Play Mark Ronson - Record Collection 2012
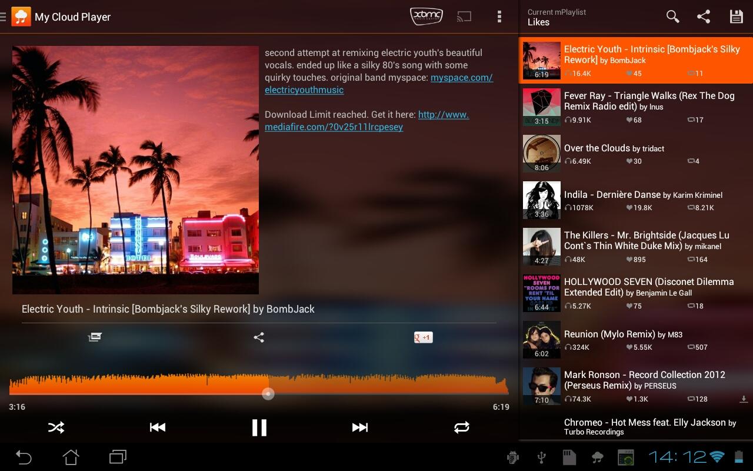 pyautogui.click(x=636, y=386)
